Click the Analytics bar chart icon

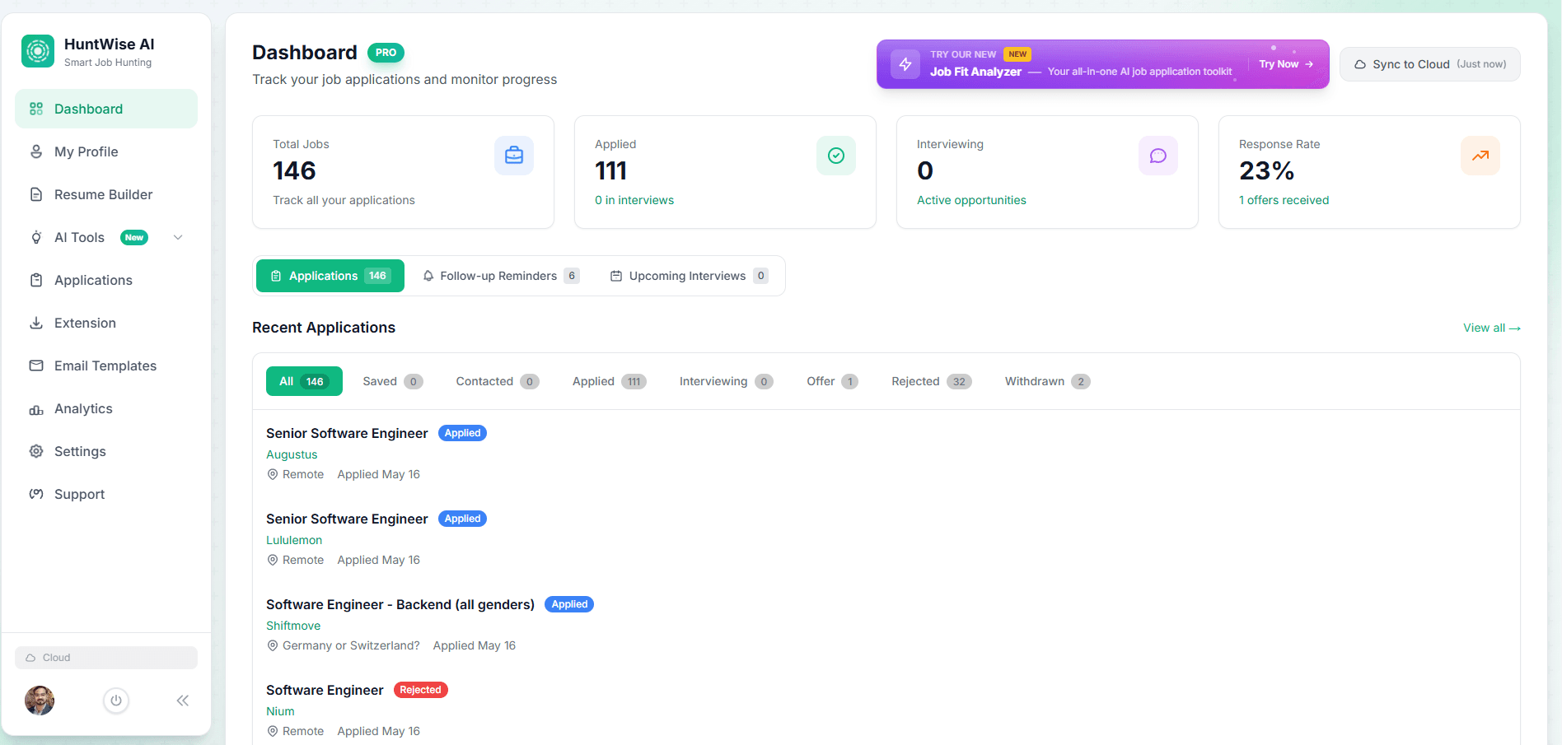(x=36, y=408)
